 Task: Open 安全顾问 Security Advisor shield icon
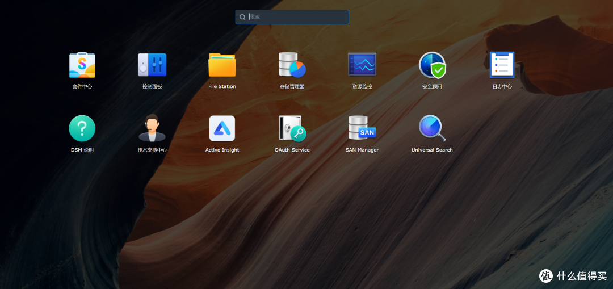point(432,65)
